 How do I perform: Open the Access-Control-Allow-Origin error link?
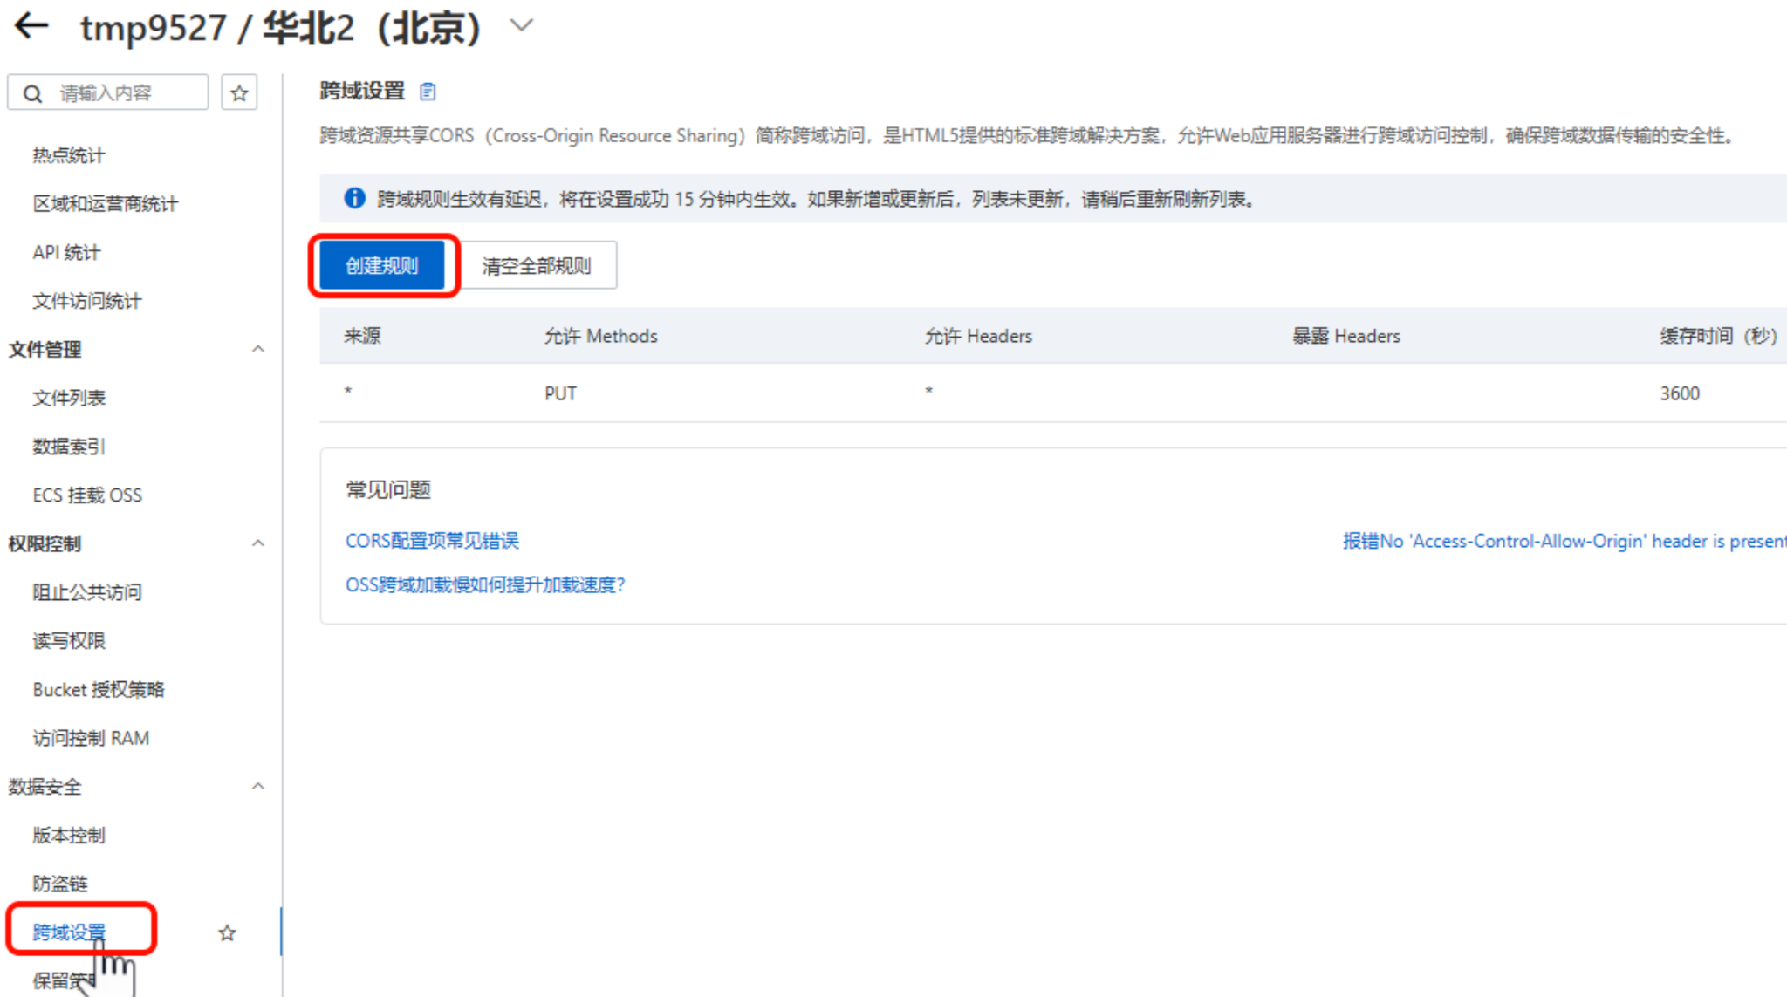1562,541
